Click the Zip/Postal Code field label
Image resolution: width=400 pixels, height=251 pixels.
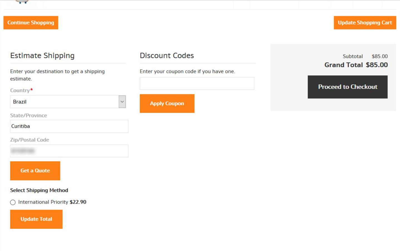[x=30, y=140]
